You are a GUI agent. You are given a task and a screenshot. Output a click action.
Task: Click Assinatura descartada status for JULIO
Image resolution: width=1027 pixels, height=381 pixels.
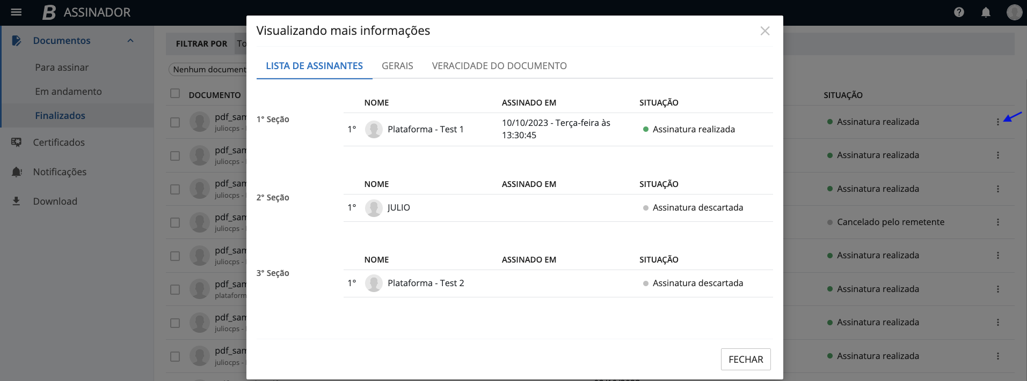[x=693, y=208]
